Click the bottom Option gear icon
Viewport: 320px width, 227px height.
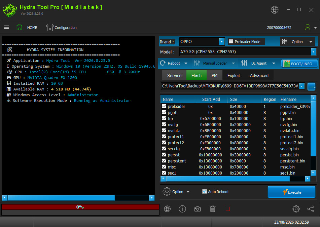[x=167, y=191]
